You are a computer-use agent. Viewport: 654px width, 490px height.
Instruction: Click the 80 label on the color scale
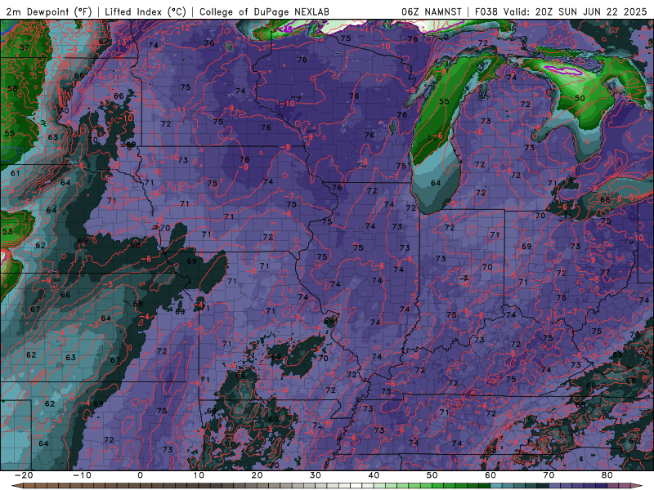(x=607, y=475)
